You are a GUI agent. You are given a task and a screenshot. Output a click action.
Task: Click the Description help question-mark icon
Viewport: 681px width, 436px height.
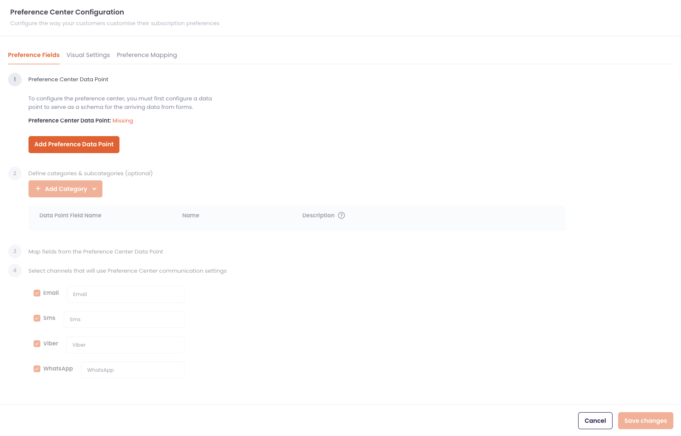pyautogui.click(x=341, y=215)
